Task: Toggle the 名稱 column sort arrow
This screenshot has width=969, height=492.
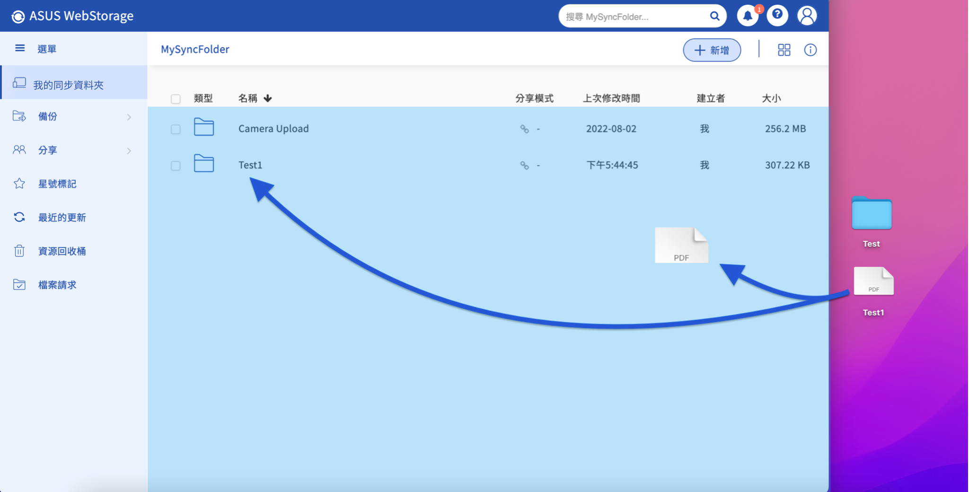Action: (x=267, y=98)
